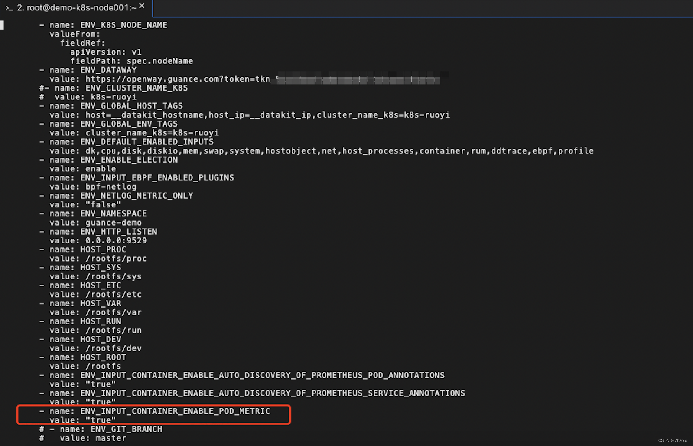Click the 'value: /rootfs' line under HOST_ROOT
This screenshot has height=446, width=693.
pyautogui.click(x=85, y=366)
